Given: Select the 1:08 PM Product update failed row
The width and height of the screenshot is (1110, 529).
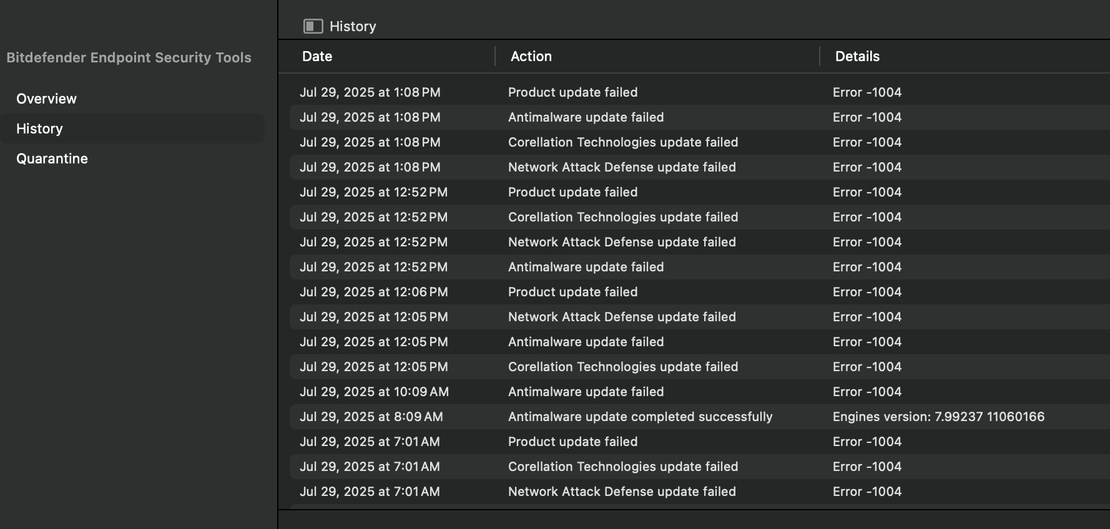Looking at the screenshot, I should pos(572,92).
